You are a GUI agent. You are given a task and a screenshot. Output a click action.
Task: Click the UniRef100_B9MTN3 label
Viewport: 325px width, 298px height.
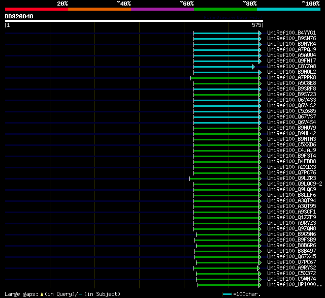(291, 139)
